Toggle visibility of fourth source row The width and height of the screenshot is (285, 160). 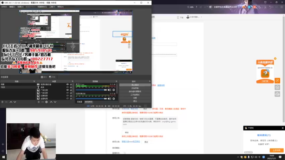tap(67, 93)
